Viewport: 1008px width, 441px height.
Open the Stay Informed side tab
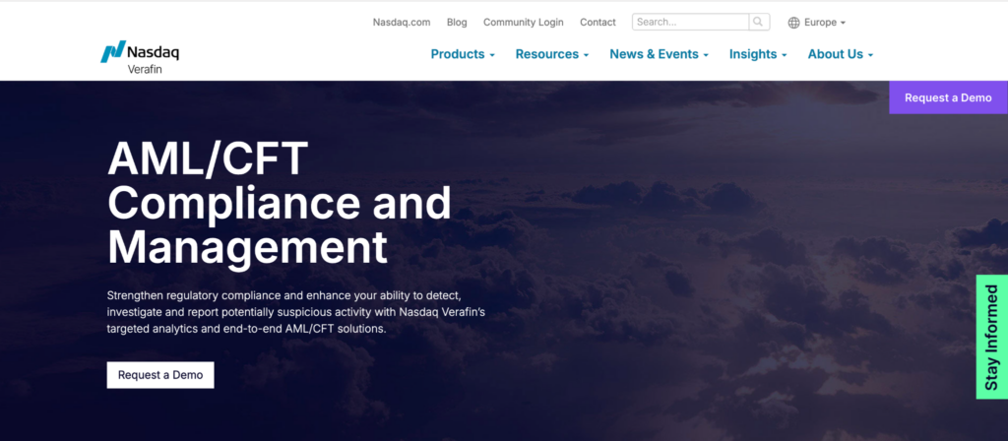[992, 337]
